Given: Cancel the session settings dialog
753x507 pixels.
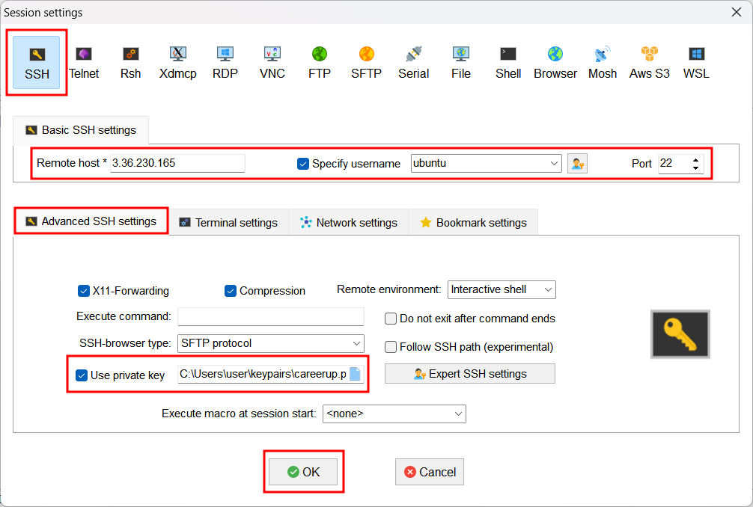Looking at the screenshot, I should pos(430,472).
